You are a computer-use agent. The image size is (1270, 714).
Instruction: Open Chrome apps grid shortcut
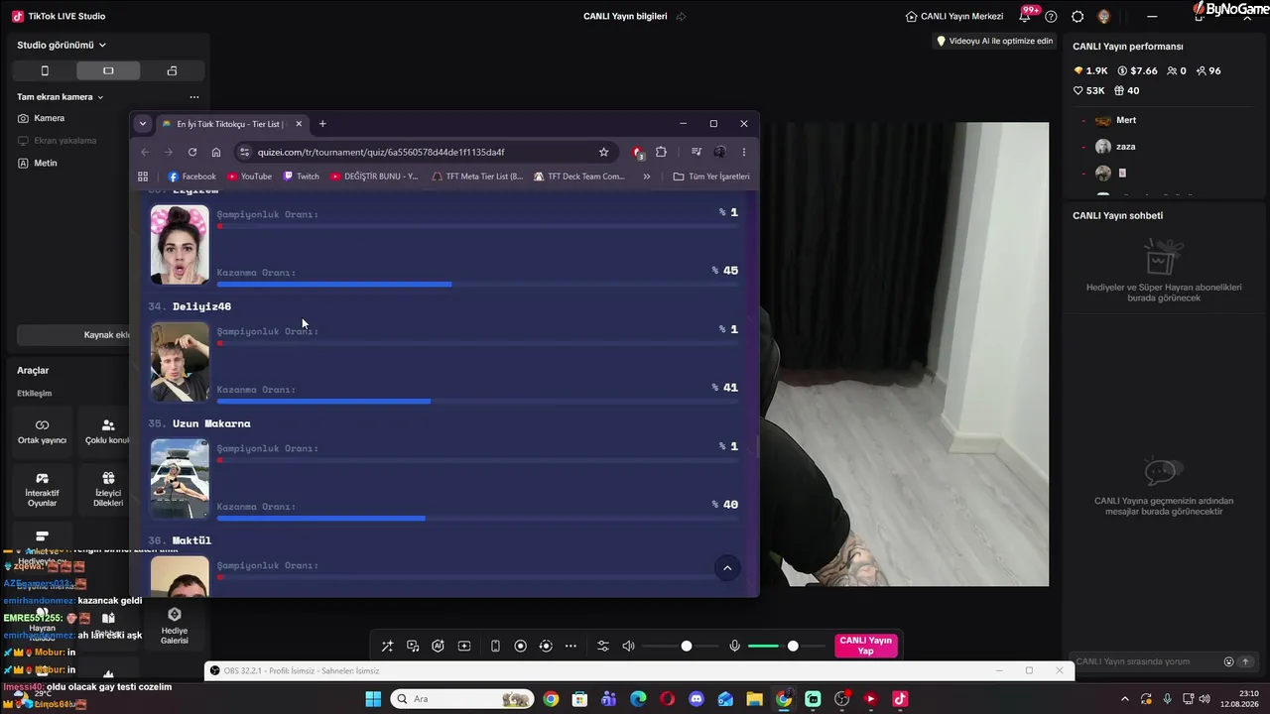click(143, 177)
